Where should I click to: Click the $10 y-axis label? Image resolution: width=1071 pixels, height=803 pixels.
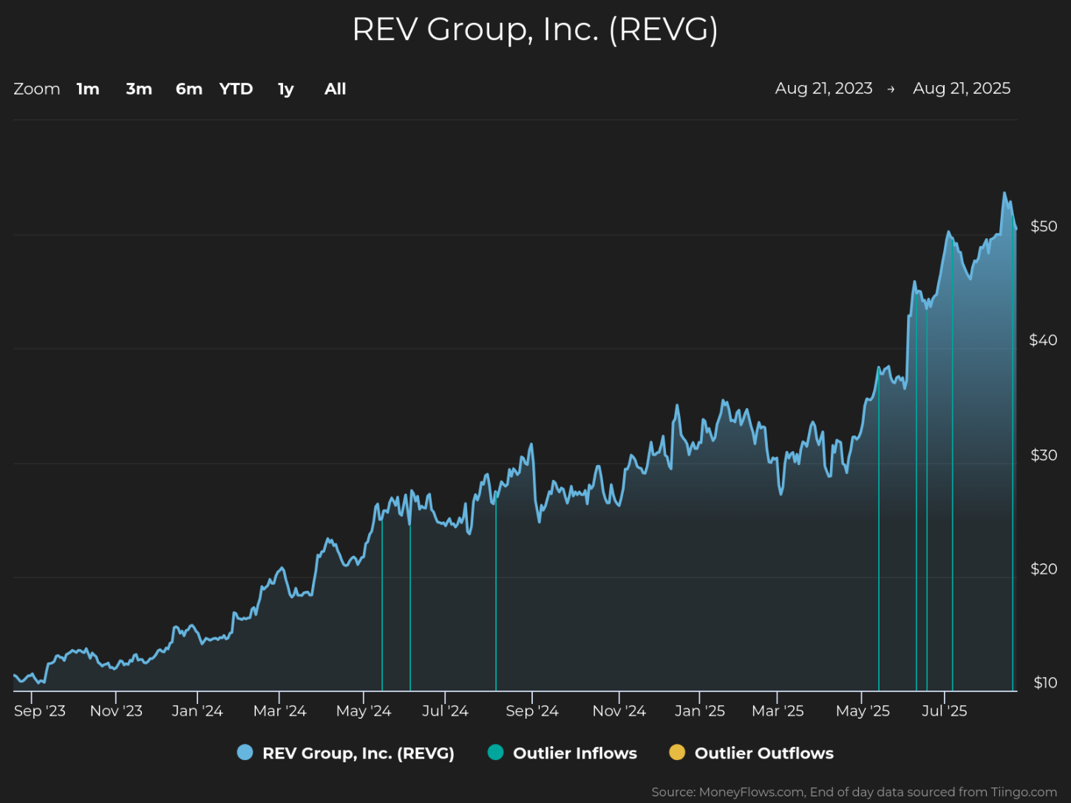[x=1045, y=682]
